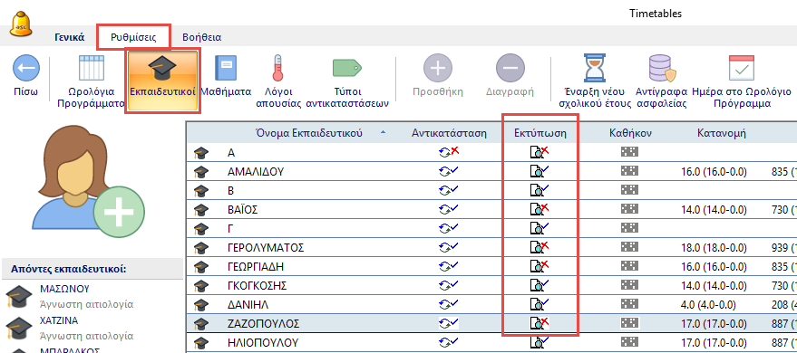Open Καθήκον grid icon for ΖΑΖΟΠΟΥΛΟΣ
The height and width of the screenshot is (353, 797).
point(629,323)
